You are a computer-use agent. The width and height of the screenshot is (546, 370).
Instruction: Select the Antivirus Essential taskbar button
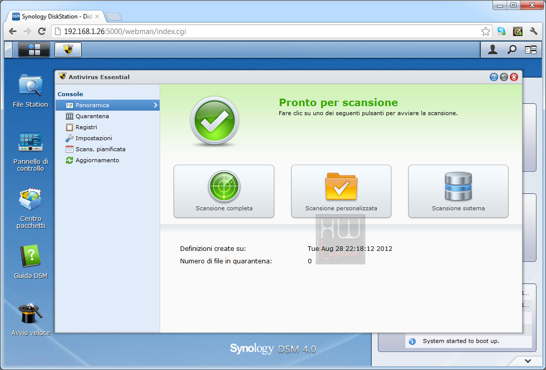pos(68,50)
